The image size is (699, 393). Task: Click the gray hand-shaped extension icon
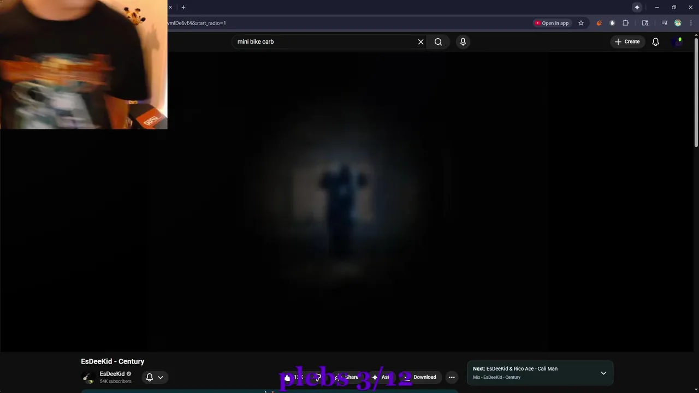coord(612,23)
